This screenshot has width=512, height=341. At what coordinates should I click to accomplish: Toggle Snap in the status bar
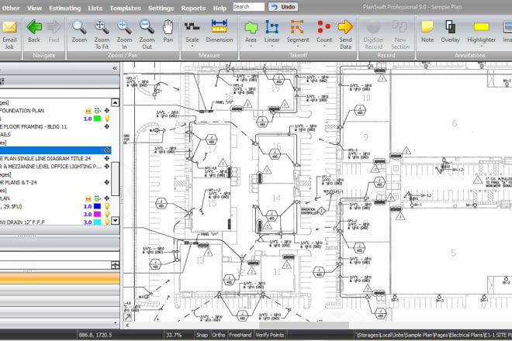202,335
